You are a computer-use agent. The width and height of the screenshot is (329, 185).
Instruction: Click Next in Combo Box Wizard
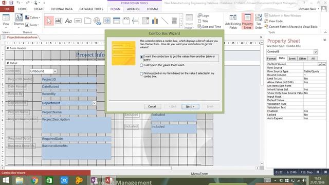coord(190,106)
